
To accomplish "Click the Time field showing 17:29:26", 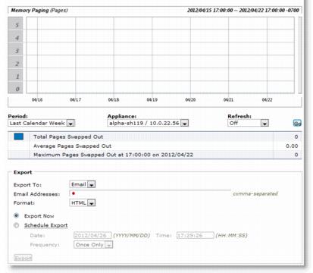I will tap(196, 235).
